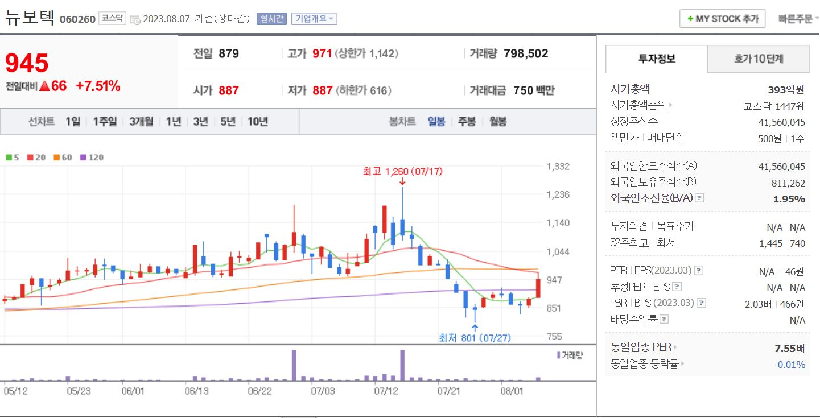The image size is (820, 418).
Task: Open the 동일업종 PER link
Action: tap(643, 347)
